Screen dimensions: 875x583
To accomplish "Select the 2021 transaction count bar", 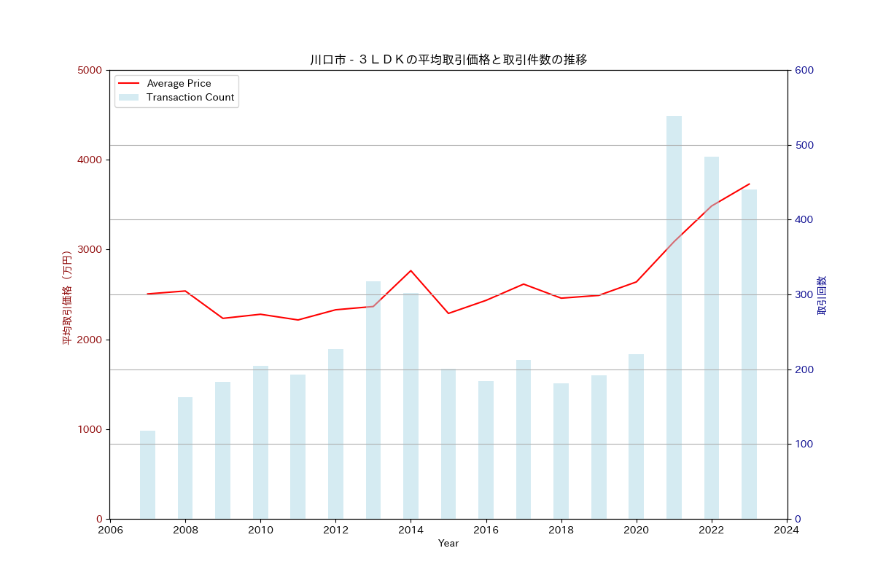I will click(x=674, y=317).
